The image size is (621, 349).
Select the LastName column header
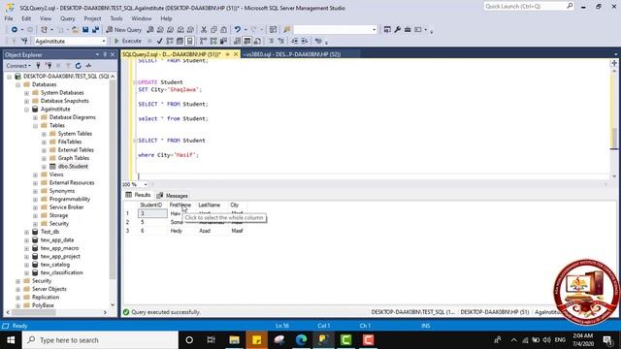click(210, 205)
